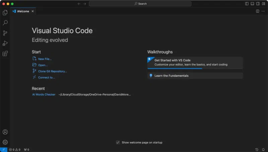Click the Connect to... link
The width and height of the screenshot is (268, 152).
(x=47, y=77)
